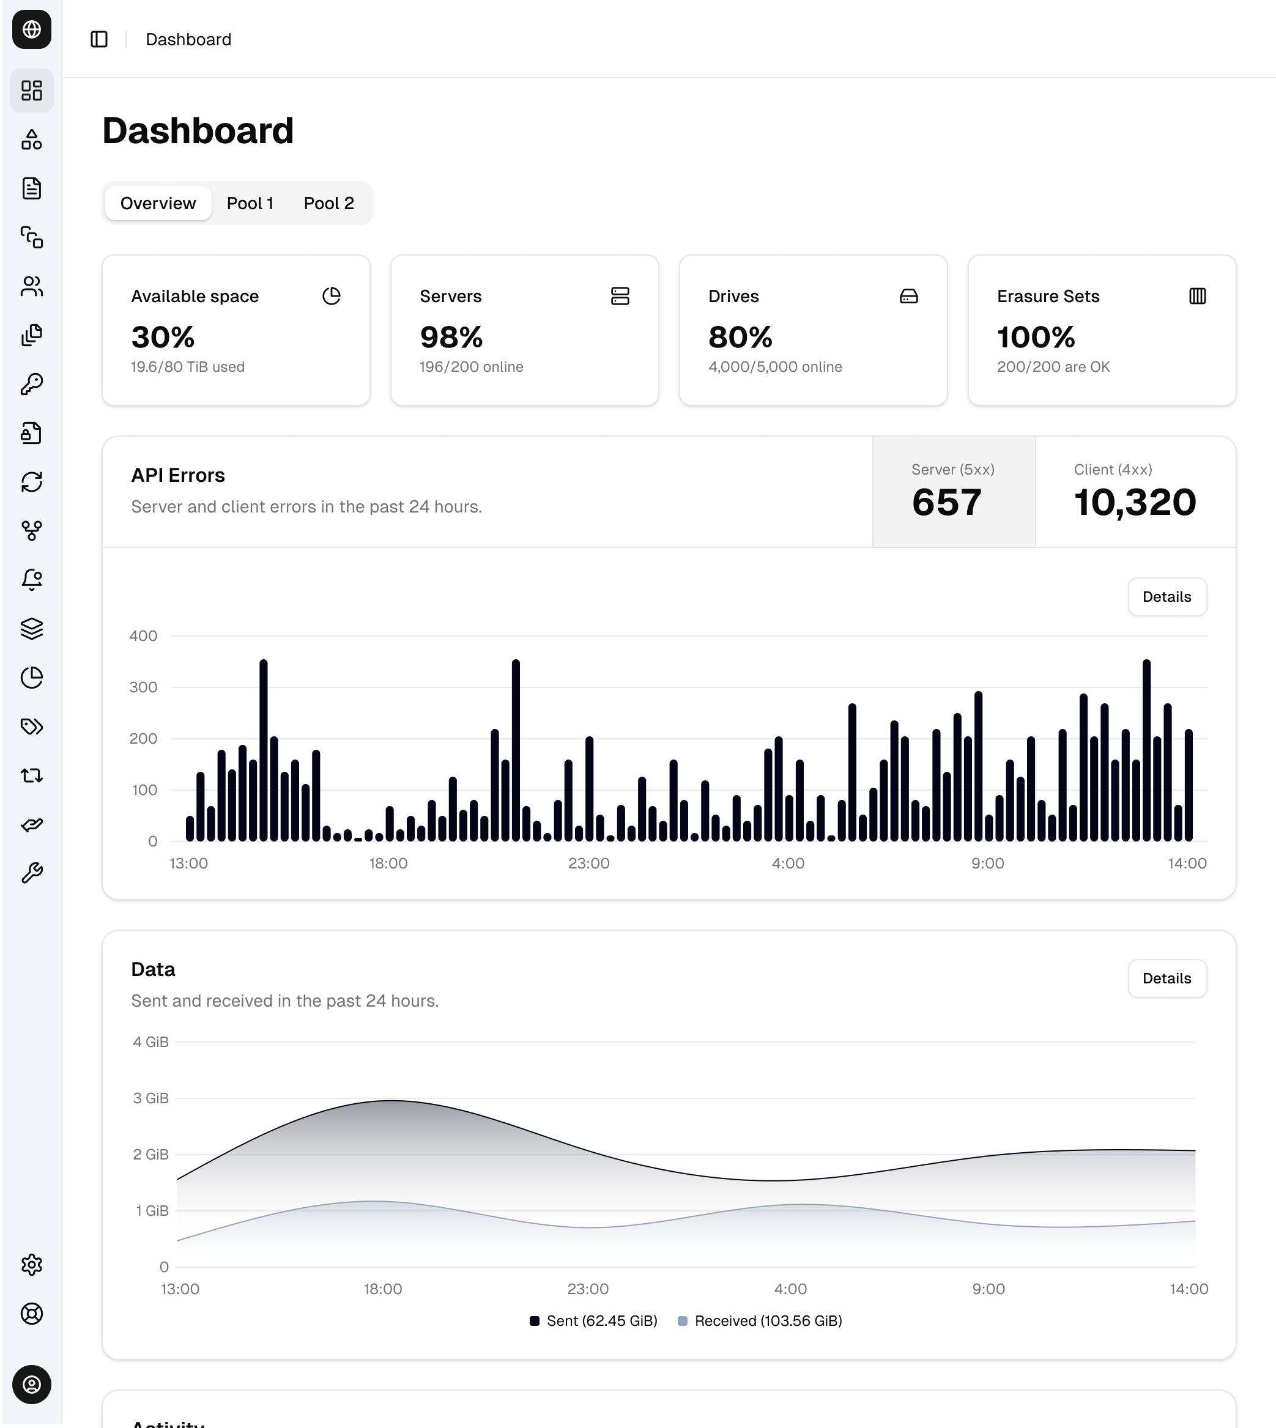
Task: Open the settings gear icon in the sidebar
Action: click(32, 1265)
